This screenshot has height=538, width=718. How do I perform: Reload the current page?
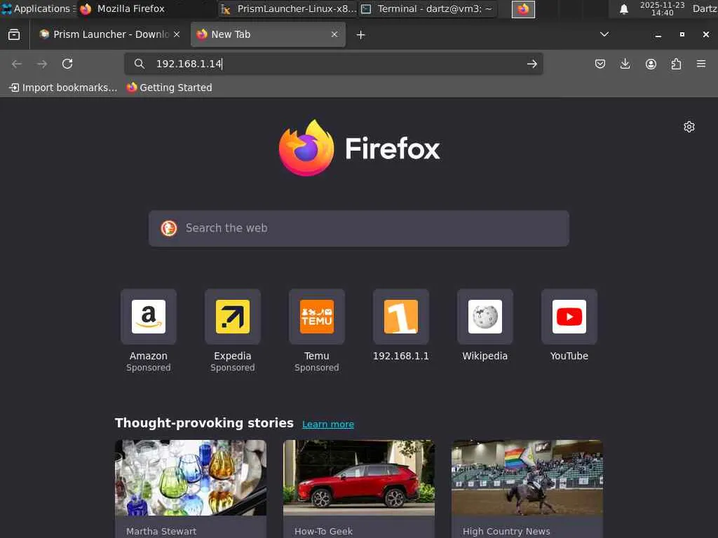coord(67,64)
